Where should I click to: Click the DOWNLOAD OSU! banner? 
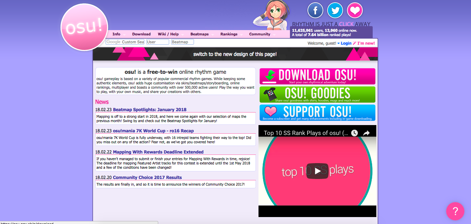tap(317, 76)
